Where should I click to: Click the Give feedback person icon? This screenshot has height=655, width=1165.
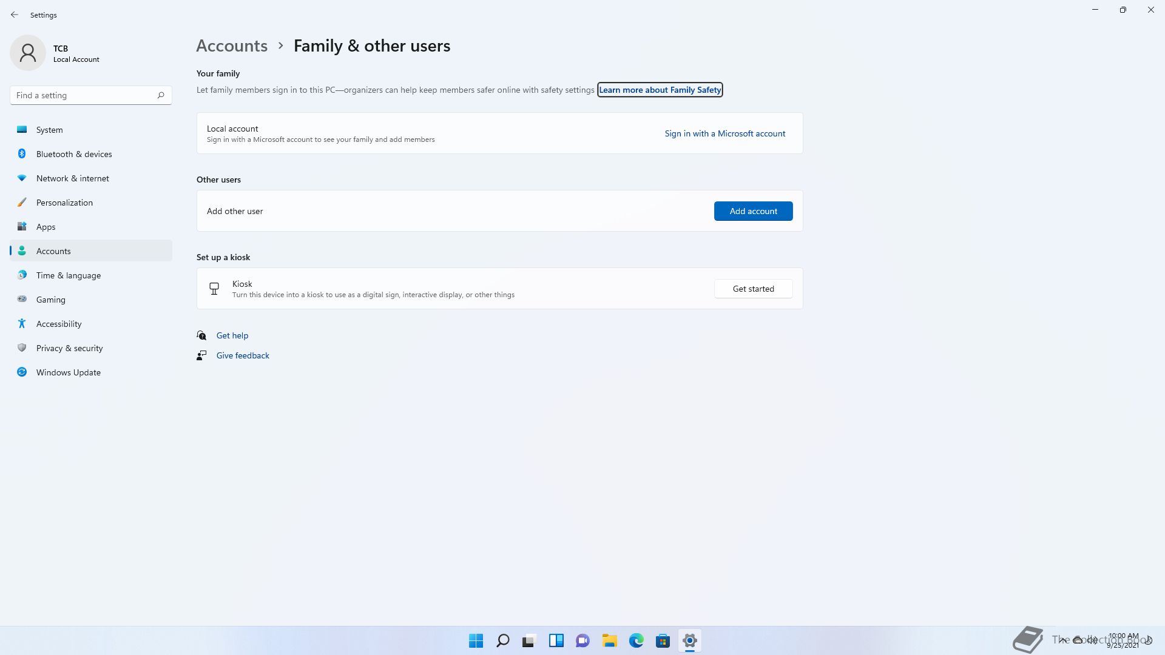[x=201, y=355]
